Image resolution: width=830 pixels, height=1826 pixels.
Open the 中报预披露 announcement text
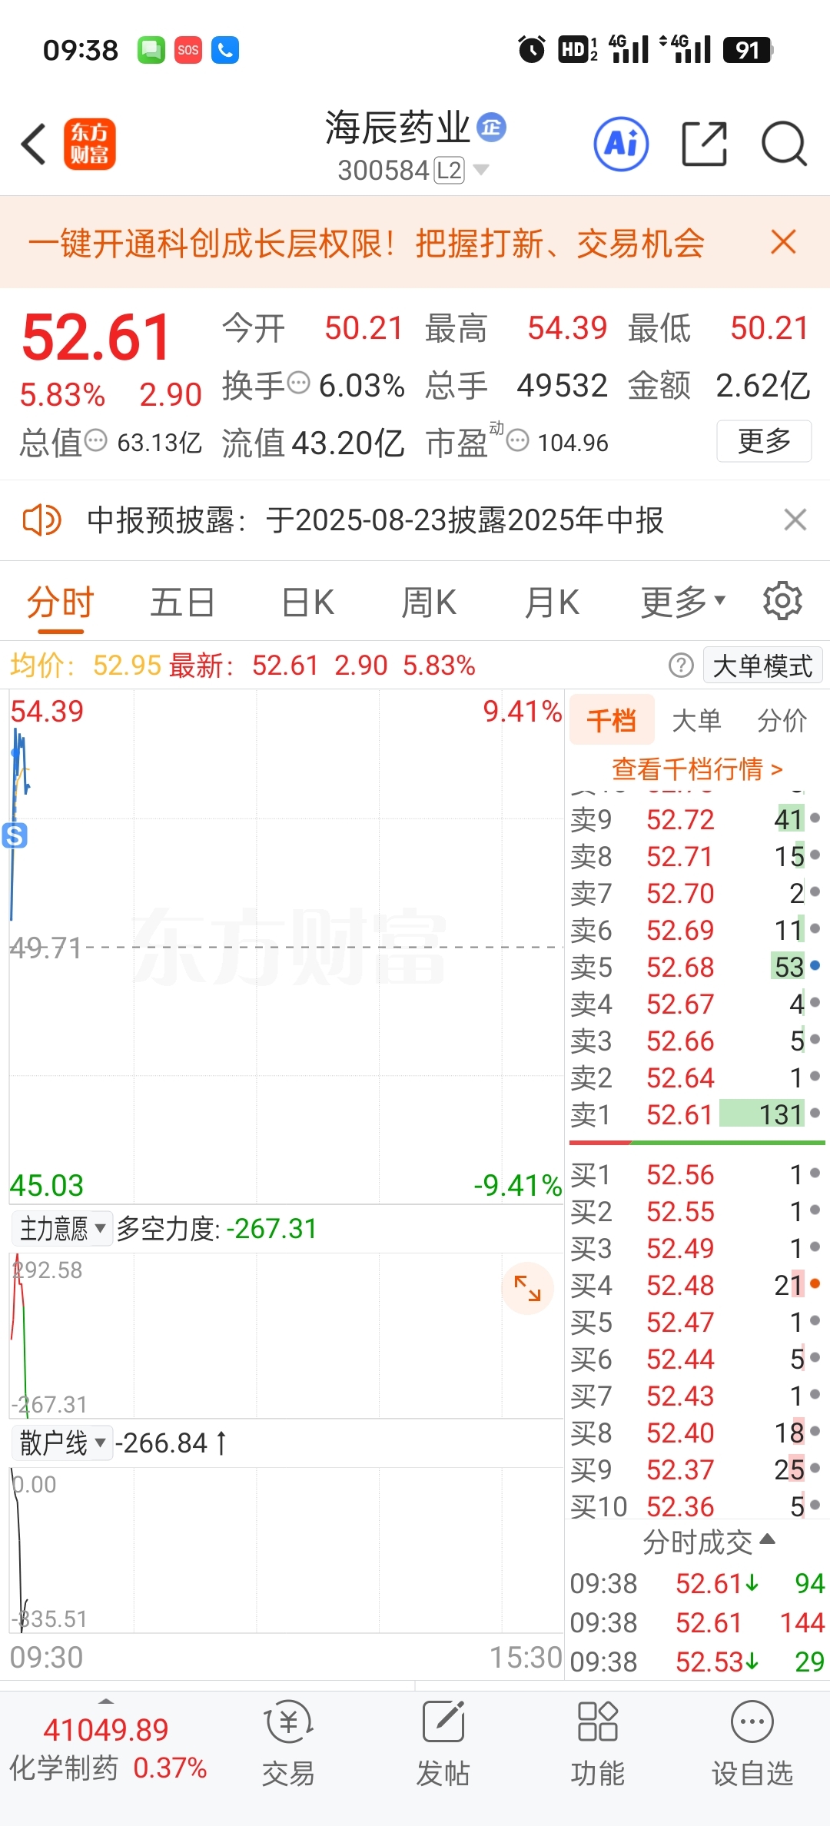[375, 520]
